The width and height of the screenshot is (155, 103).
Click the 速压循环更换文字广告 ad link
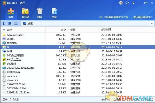[116, 17]
